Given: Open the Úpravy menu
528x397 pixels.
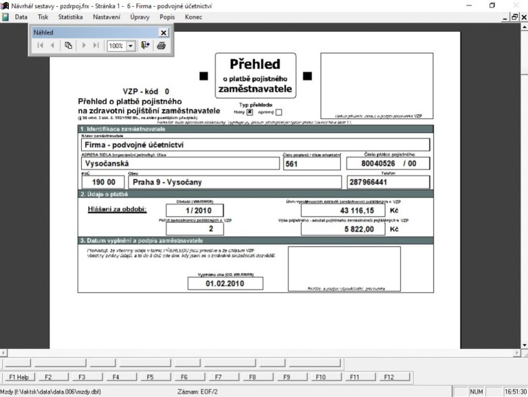Looking at the screenshot, I should (140, 17).
